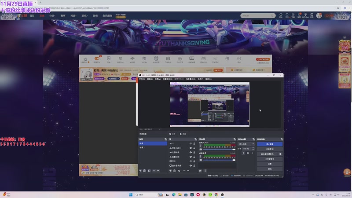This screenshot has height=198, width=352.
Task: Open scene filters icon in Scenes panel
Action: tap(149, 171)
